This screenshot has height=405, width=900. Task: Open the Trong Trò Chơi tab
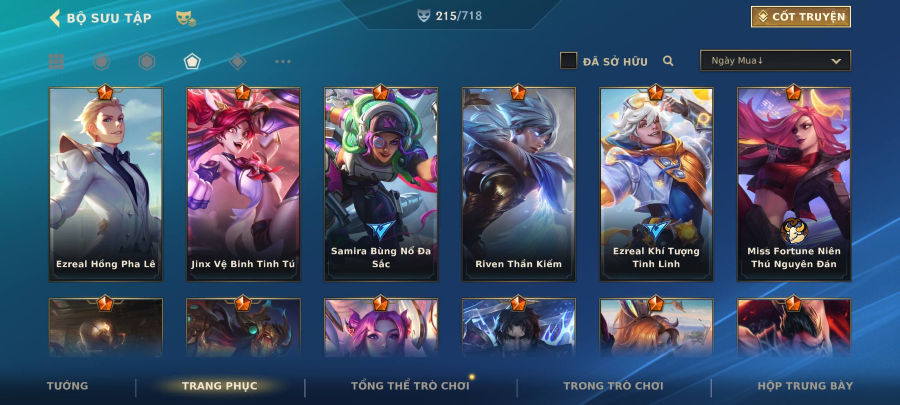(613, 385)
